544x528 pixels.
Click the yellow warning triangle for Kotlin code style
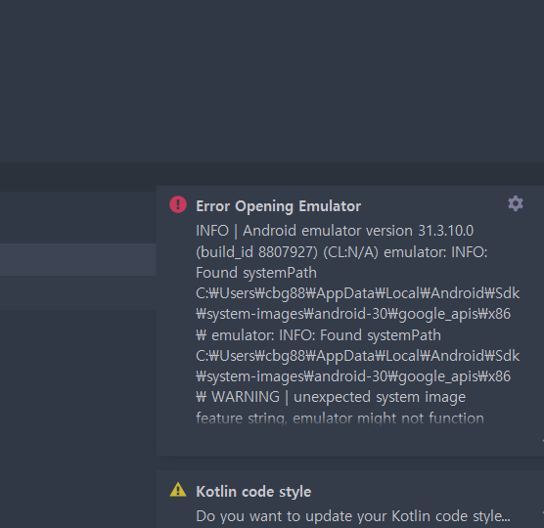[178, 490]
